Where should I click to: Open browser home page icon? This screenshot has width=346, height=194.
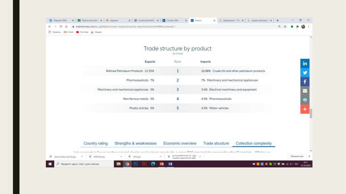[66, 26]
